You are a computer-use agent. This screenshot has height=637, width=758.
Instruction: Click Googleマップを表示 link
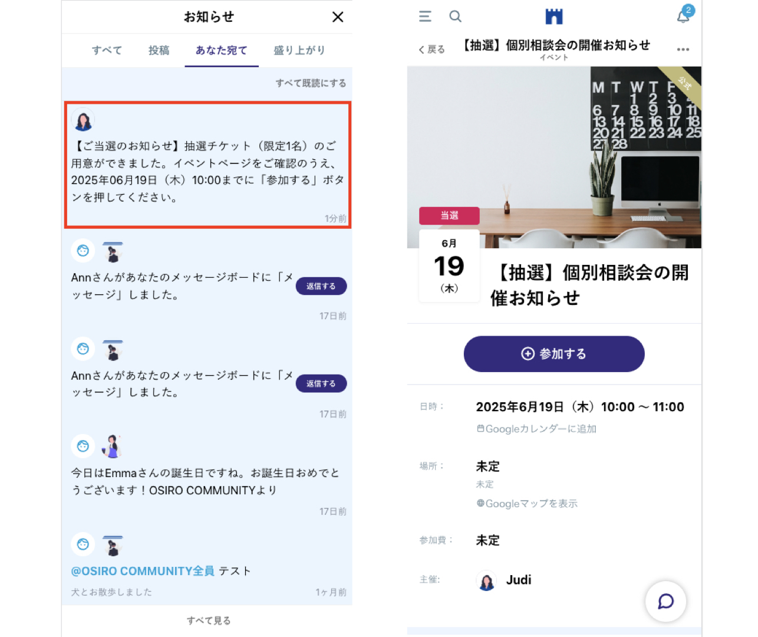tap(527, 504)
